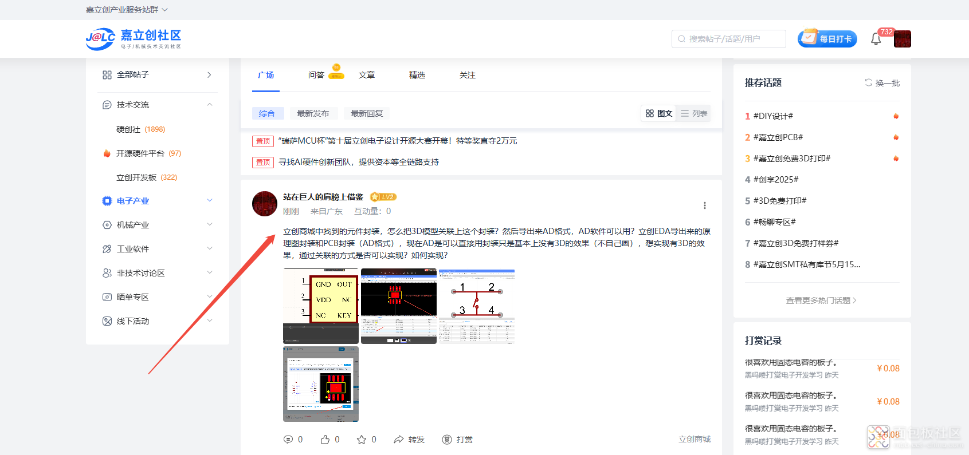Focus the 搜索帖子/话题/用户 search field

729,39
